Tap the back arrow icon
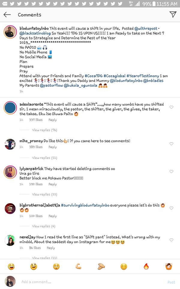This screenshot has width=180, height=289. (7, 15)
